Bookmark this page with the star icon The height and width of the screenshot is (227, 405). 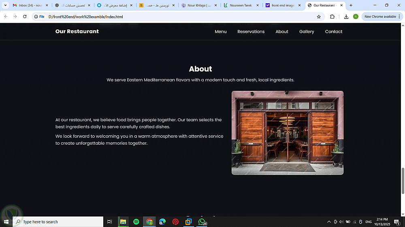319,17
